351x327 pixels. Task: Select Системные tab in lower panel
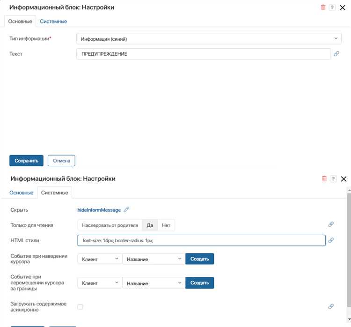(x=55, y=193)
